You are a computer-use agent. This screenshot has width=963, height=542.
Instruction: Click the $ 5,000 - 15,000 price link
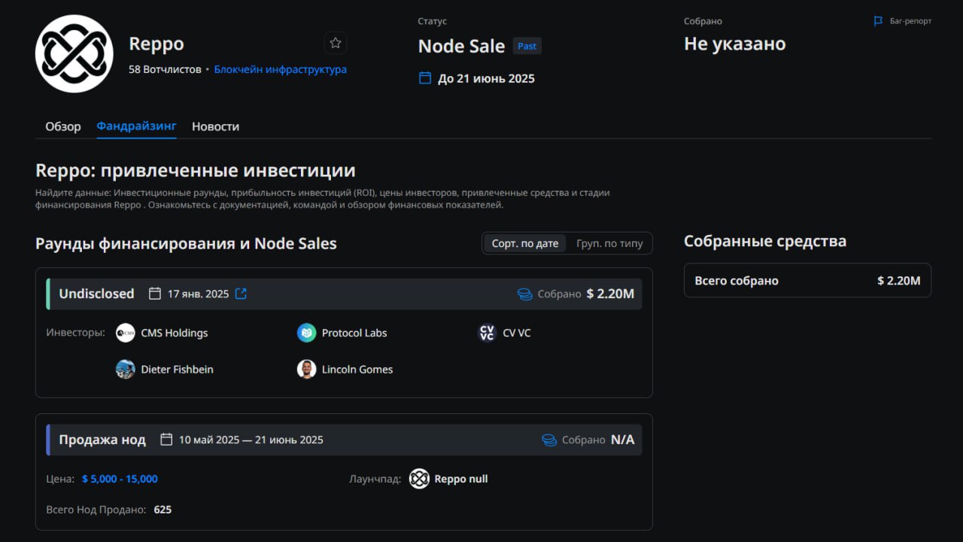[x=120, y=479]
